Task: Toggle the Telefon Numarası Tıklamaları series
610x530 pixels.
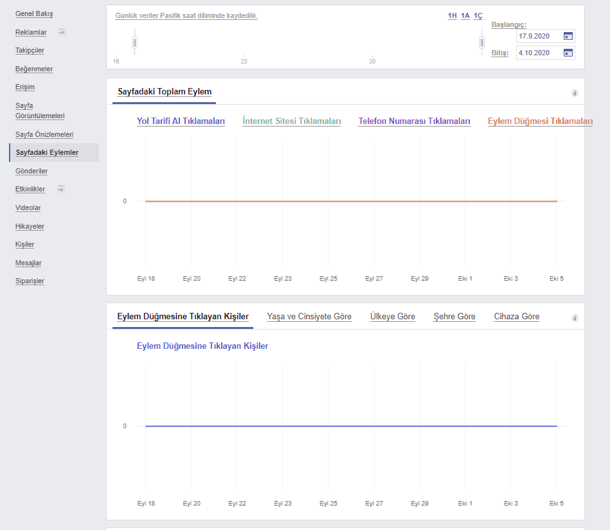Action: pyautogui.click(x=415, y=121)
